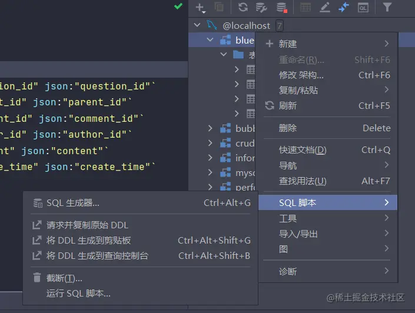The width and height of the screenshot is (415, 313).
Task: Click the SQL 生成器 database icon
Action: [38, 203]
